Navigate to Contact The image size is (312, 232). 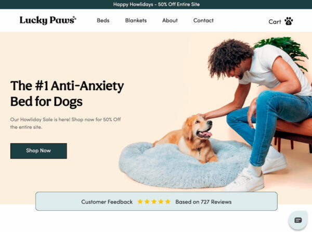(203, 20)
